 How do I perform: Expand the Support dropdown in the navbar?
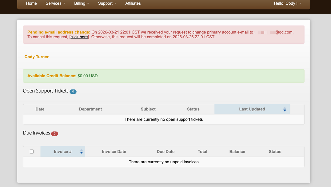pyautogui.click(x=107, y=3)
